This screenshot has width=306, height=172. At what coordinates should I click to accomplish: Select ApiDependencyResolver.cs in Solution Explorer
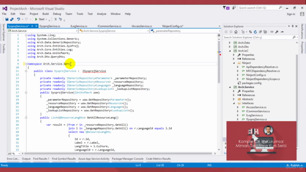[x=262, y=67]
